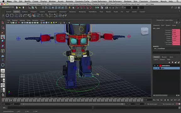The image size is (181, 113).
Task: Activate the Universal Manipulator tool in toolbox
Action: [x=3, y=51]
